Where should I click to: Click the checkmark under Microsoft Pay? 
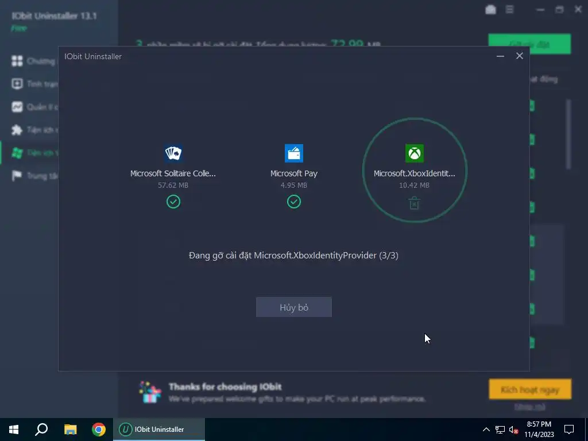click(x=293, y=202)
